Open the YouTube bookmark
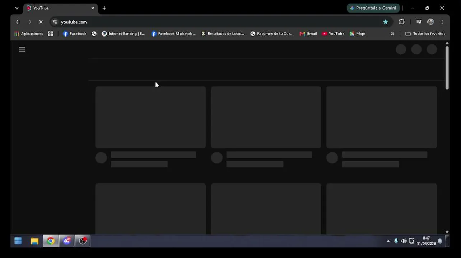The height and width of the screenshot is (258, 461). tap(333, 34)
